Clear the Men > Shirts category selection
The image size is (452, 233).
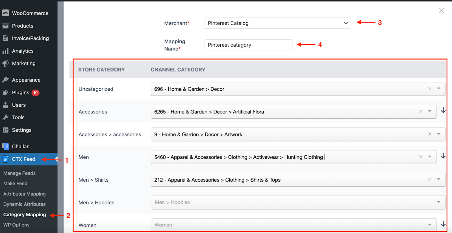pyautogui.click(x=430, y=180)
